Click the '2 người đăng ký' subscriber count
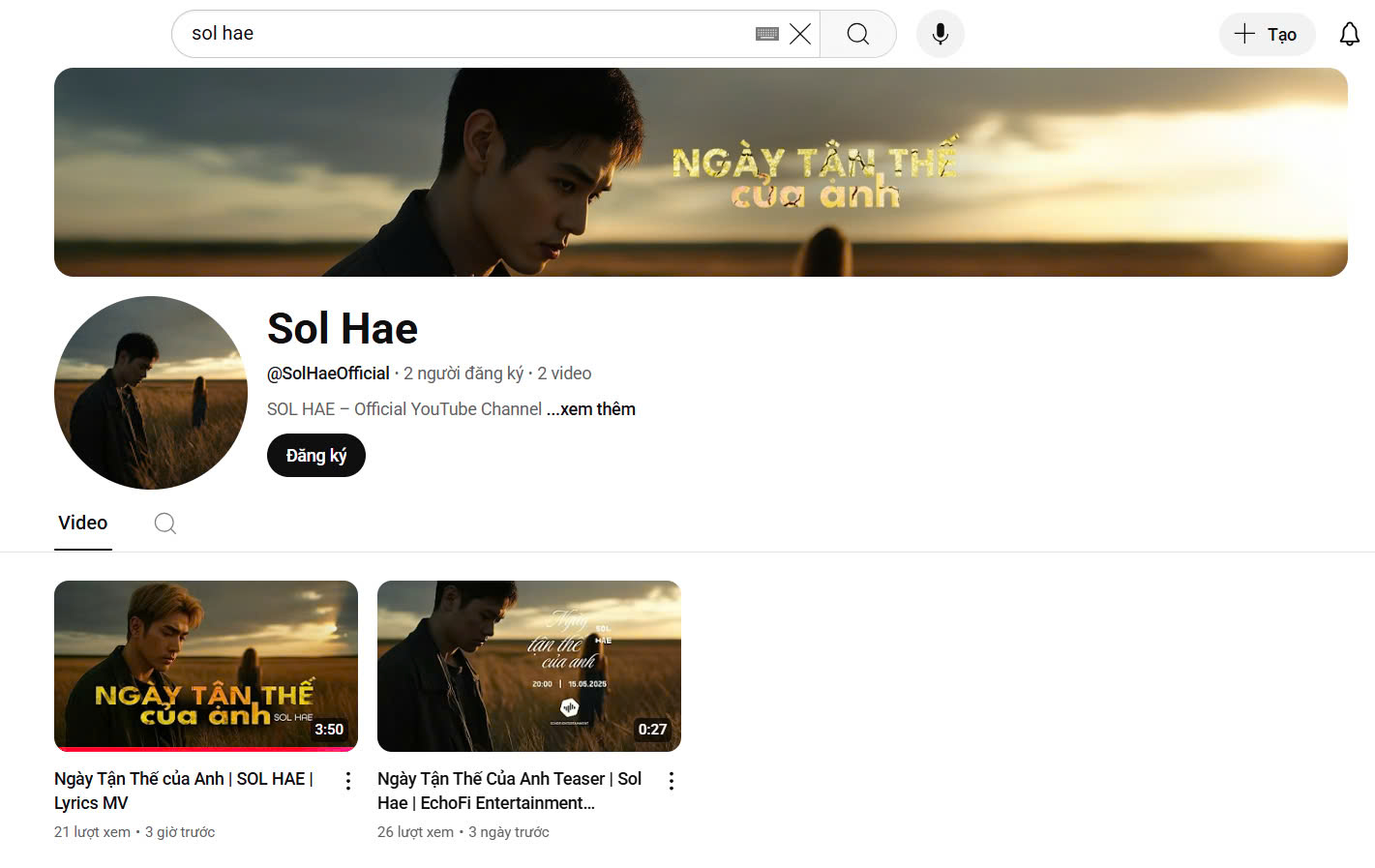The height and width of the screenshot is (868, 1375). point(463,374)
